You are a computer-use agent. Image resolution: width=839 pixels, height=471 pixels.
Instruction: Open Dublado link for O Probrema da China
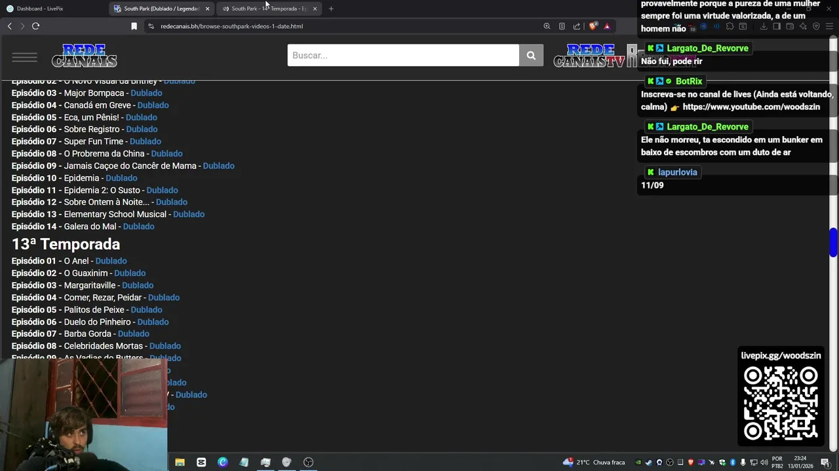(x=166, y=154)
